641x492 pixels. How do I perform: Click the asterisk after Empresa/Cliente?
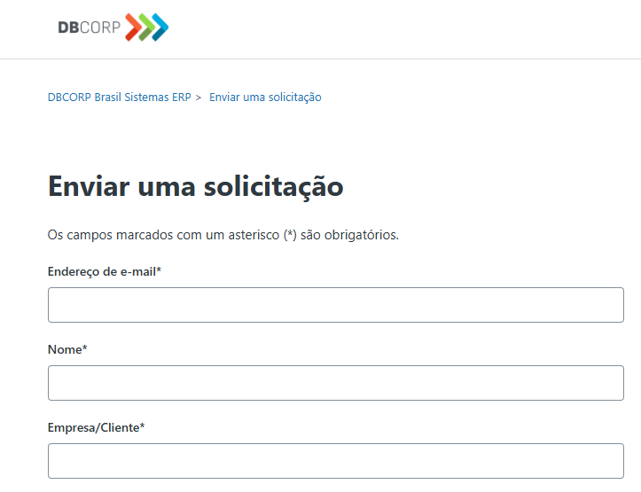tap(142, 426)
